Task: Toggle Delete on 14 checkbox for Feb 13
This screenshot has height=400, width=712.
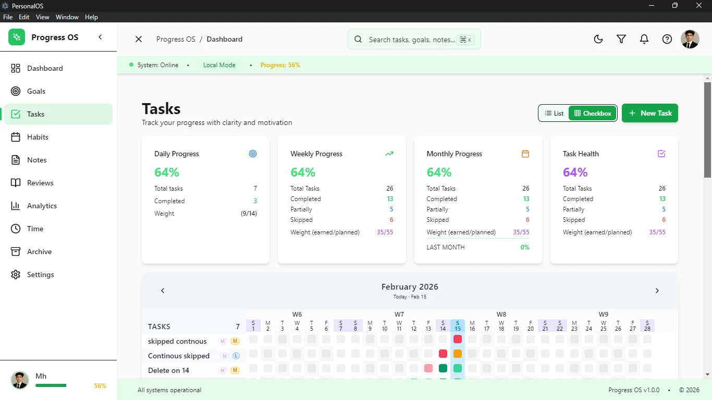Action: (x=428, y=368)
